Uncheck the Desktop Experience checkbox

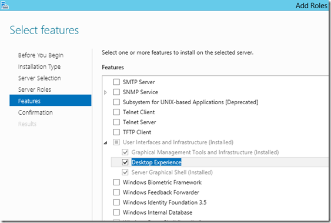(125, 162)
